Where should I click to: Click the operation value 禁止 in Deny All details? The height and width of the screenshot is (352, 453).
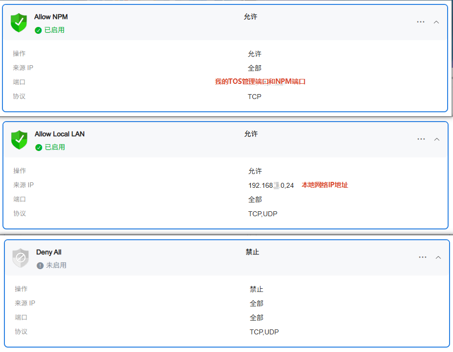257,289
